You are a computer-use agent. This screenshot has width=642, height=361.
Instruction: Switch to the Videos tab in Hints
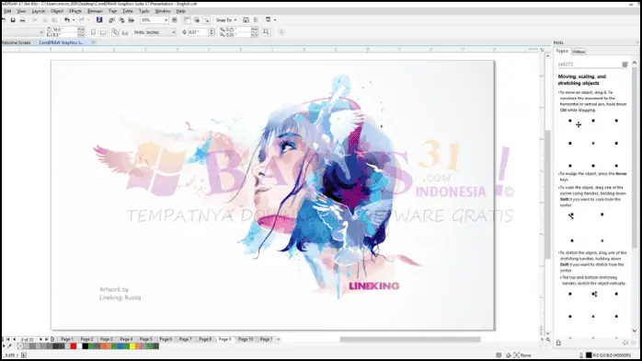tap(579, 52)
